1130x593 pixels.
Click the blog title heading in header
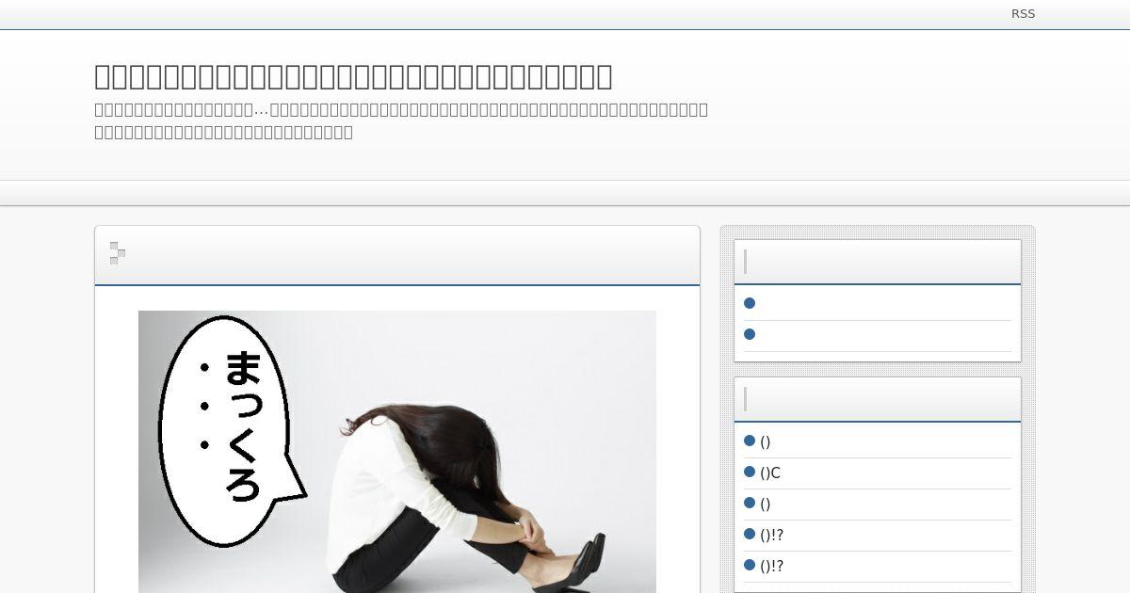pos(353,76)
